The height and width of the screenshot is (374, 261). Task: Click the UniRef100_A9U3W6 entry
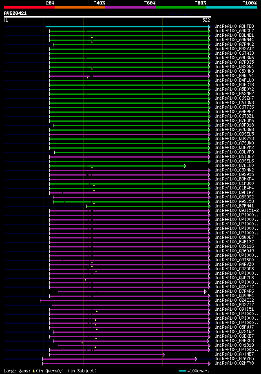click(x=234, y=58)
